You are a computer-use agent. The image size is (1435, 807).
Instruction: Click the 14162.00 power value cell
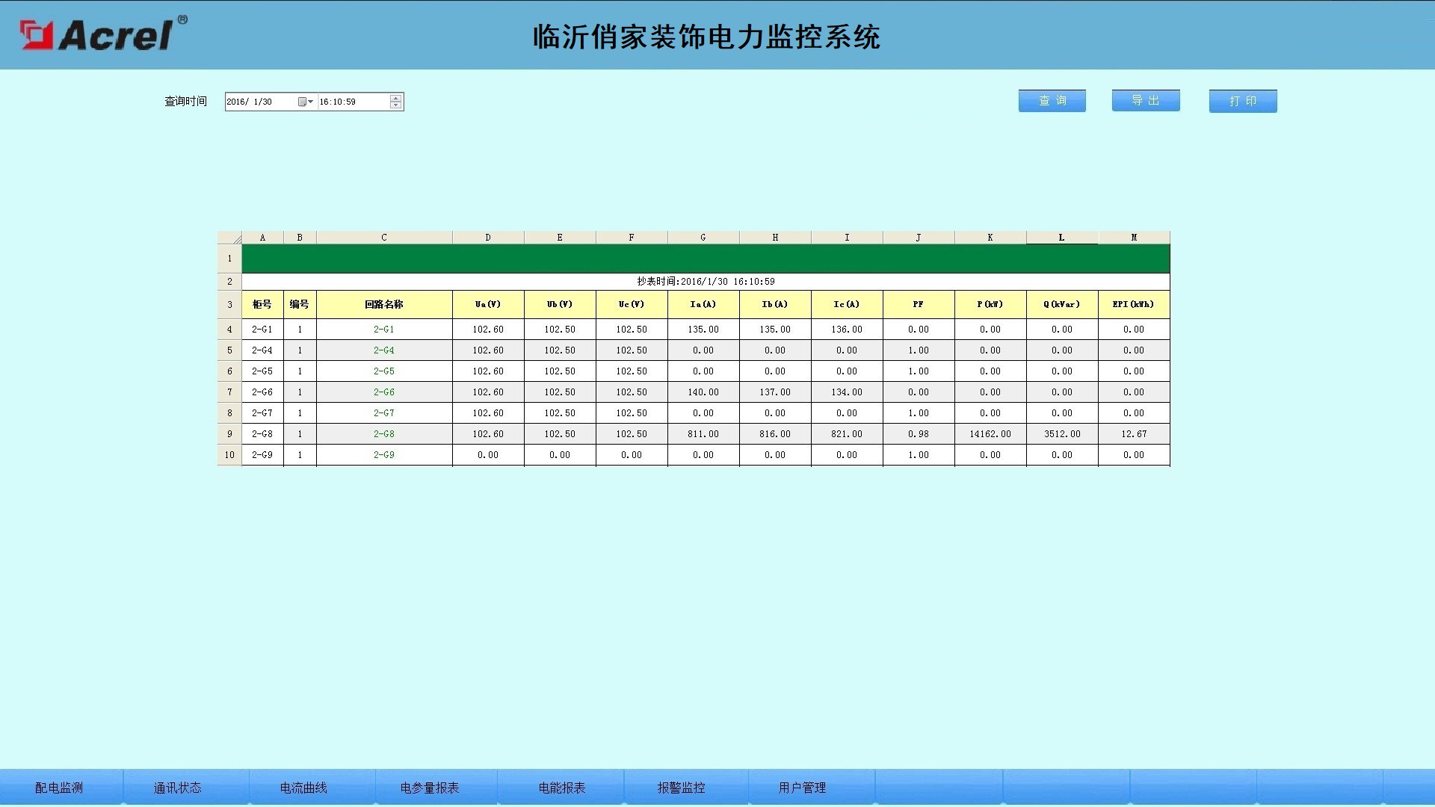pyautogui.click(x=990, y=434)
